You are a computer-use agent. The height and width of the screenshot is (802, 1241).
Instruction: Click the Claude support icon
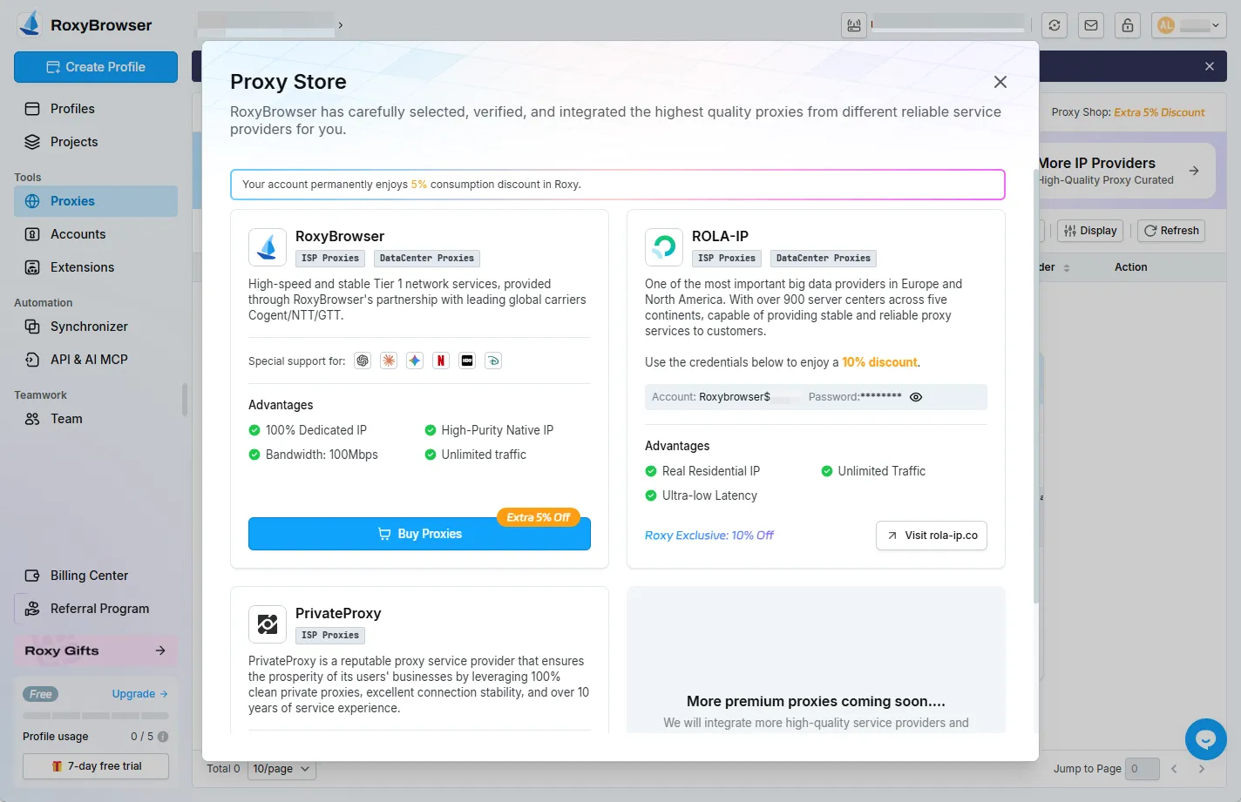coord(389,360)
